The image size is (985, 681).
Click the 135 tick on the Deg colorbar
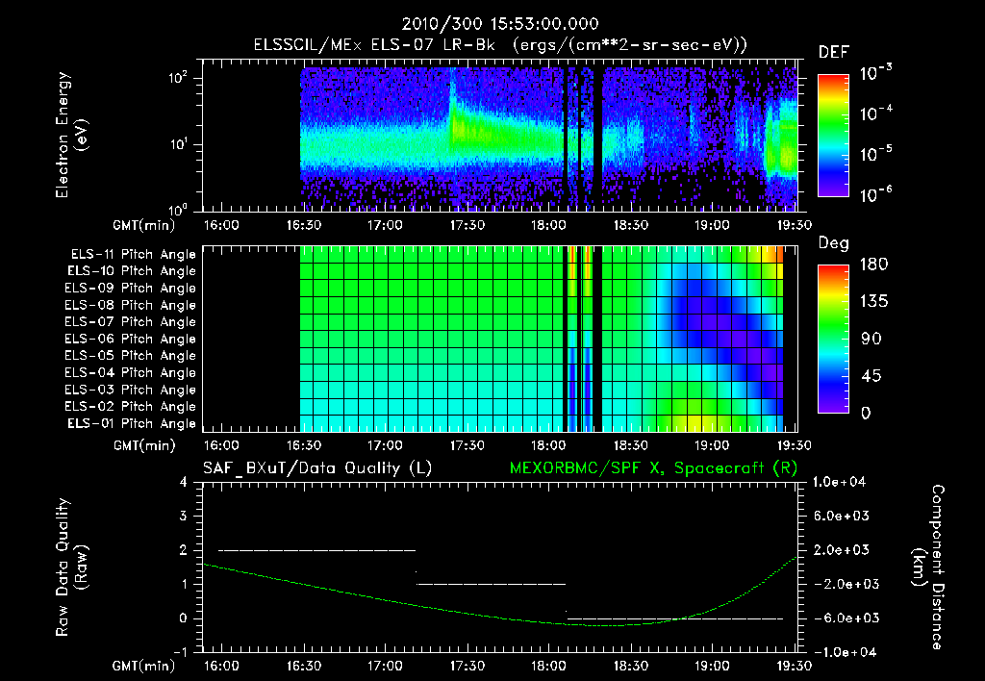point(873,302)
